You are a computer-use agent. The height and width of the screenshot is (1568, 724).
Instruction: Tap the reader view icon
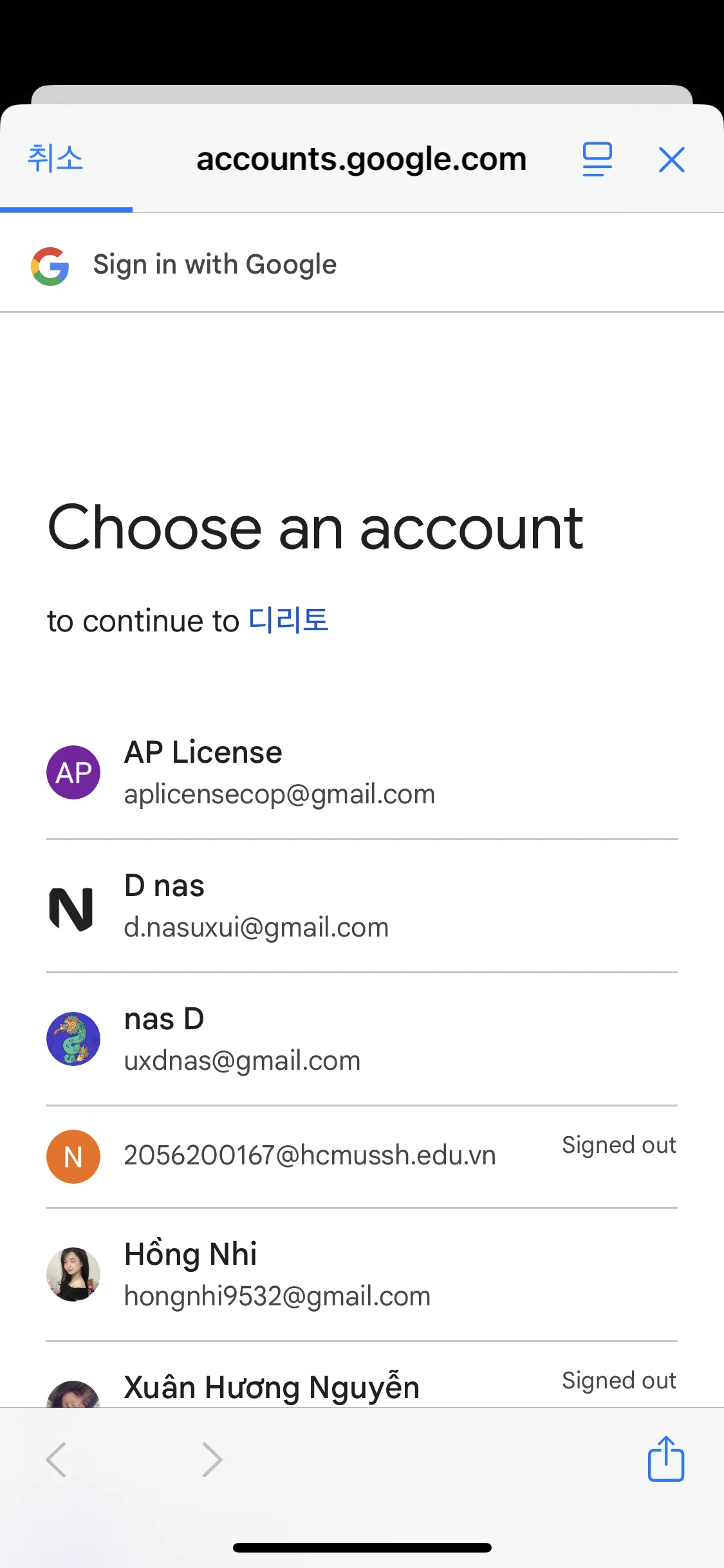(x=597, y=160)
